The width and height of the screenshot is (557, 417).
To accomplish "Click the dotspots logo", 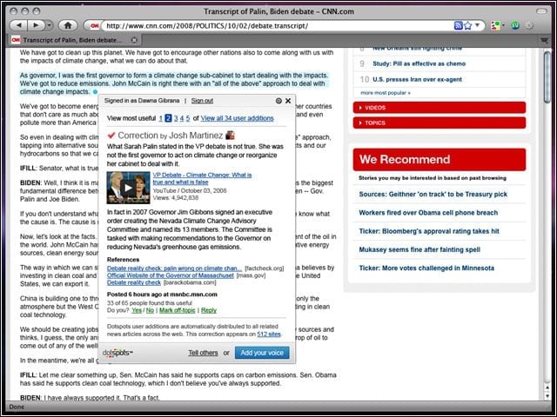I will [117, 353].
